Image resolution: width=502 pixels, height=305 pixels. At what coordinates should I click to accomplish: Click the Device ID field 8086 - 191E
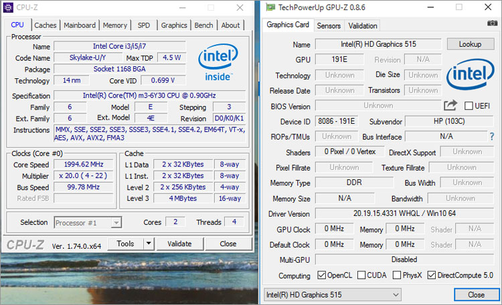click(337, 121)
